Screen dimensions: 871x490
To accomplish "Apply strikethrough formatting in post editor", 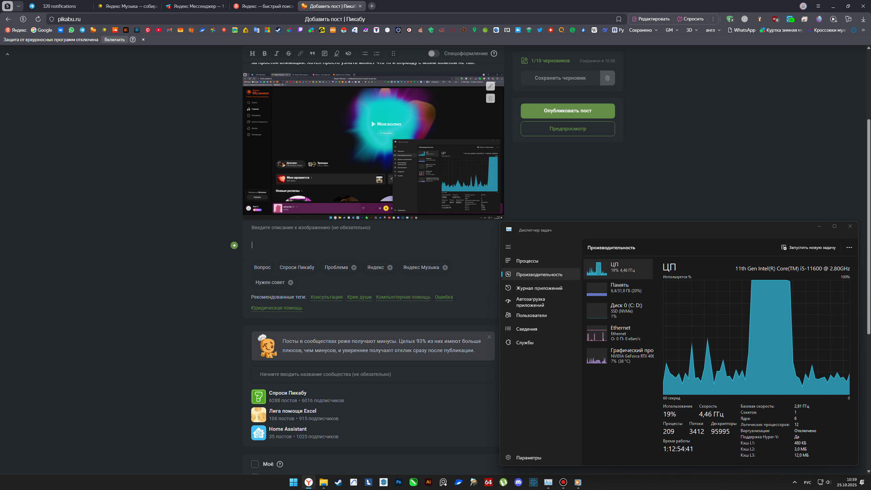I will pyautogui.click(x=288, y=54).
